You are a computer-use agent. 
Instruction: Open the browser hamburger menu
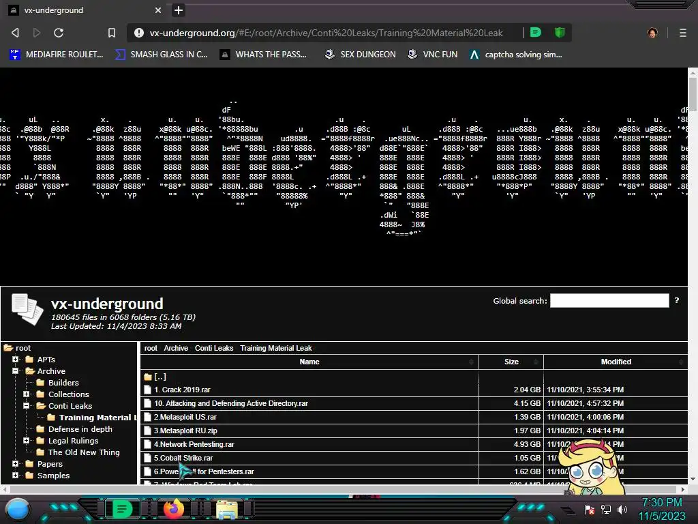tap(683, 33)
